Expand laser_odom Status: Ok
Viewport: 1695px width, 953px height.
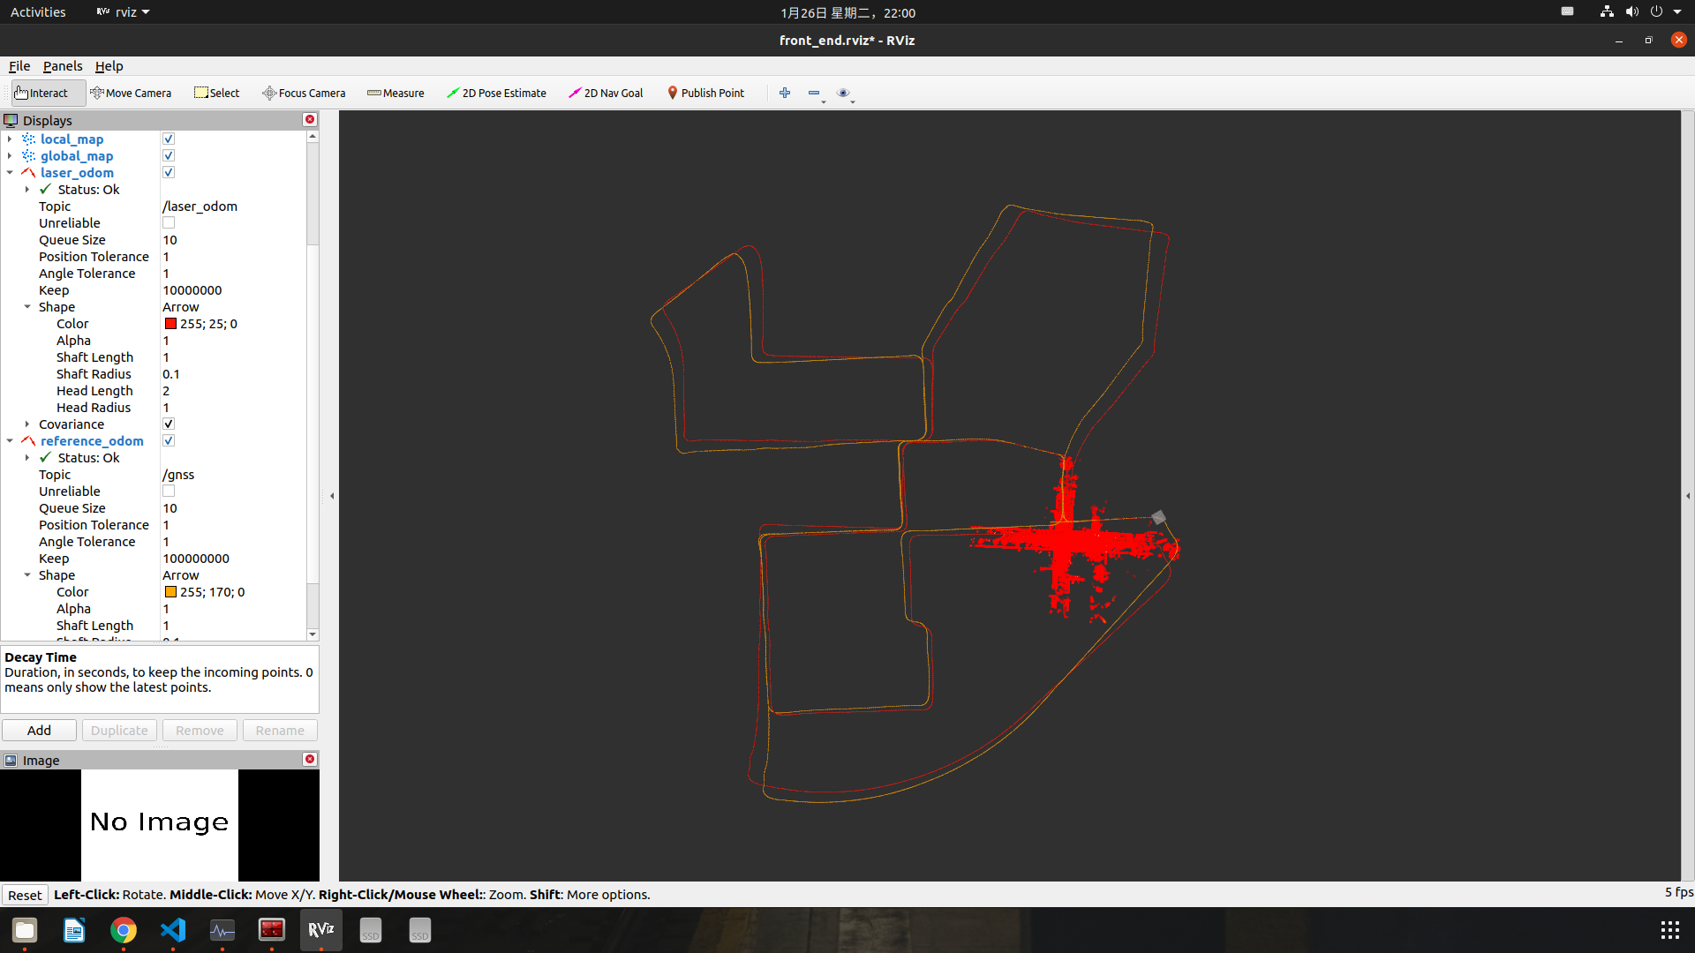(x=27, y=189)
